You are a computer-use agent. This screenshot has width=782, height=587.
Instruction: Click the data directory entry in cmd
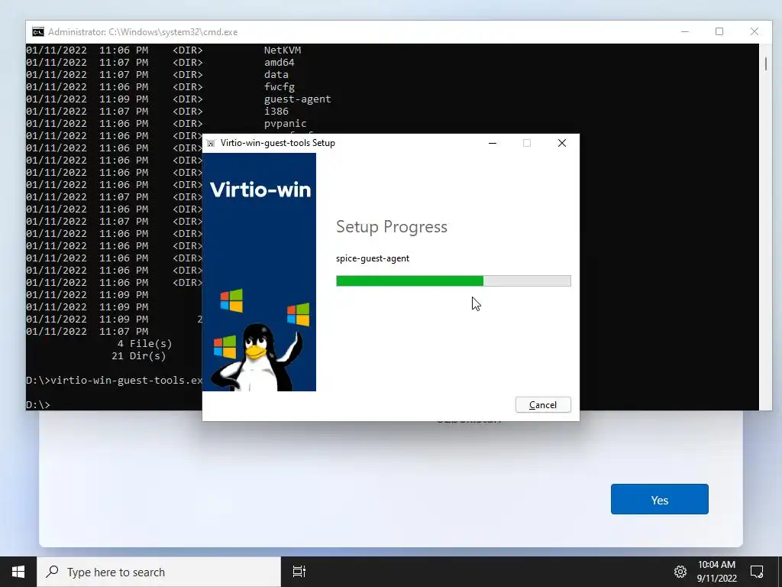click(276, 75)
